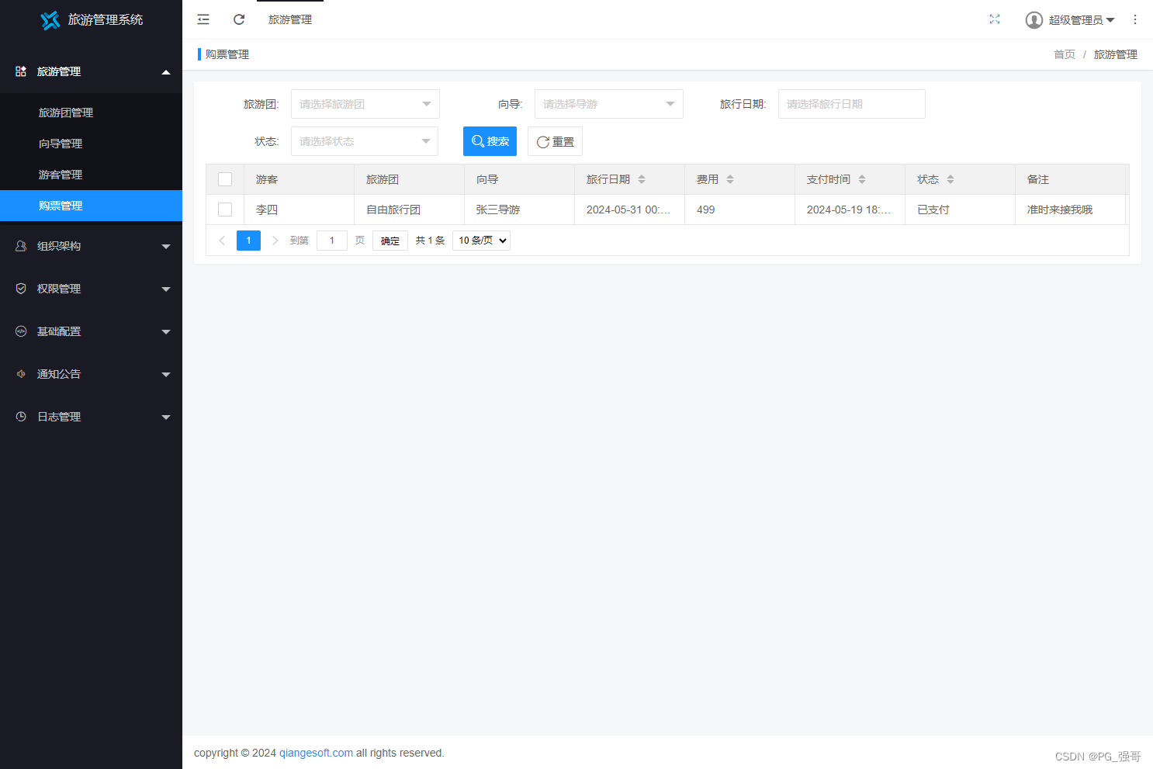The image size is (1153, 769).
Task: Click the 搜索 search button
Action: [490, 141]
